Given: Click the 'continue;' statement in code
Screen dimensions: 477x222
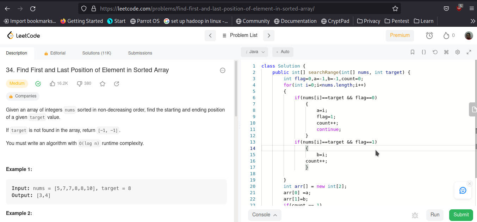Looking at the screenshot, I should pyautogui.click(x=329, y=129).
